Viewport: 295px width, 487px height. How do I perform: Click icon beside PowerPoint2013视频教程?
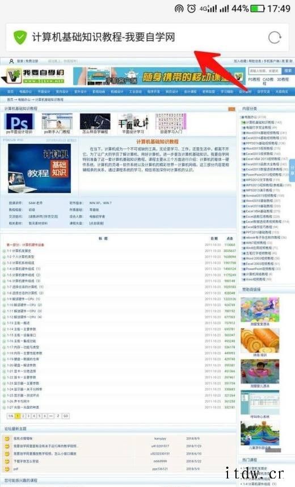point(244,175)
